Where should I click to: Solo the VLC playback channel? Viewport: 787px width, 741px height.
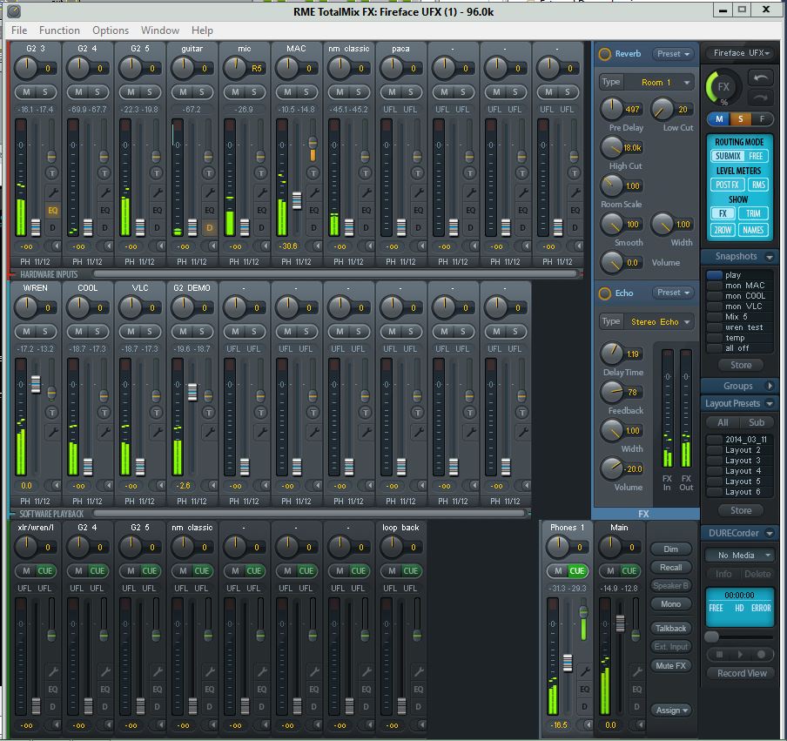[x=150, y=332]
